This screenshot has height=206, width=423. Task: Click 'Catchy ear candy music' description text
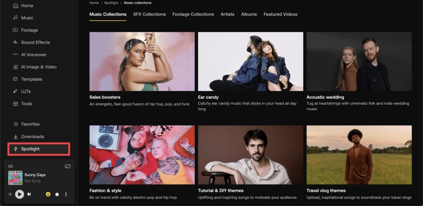pos(247,106)
